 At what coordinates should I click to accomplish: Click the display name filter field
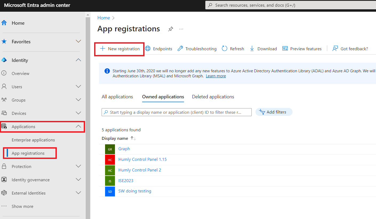tap(177, 112)
